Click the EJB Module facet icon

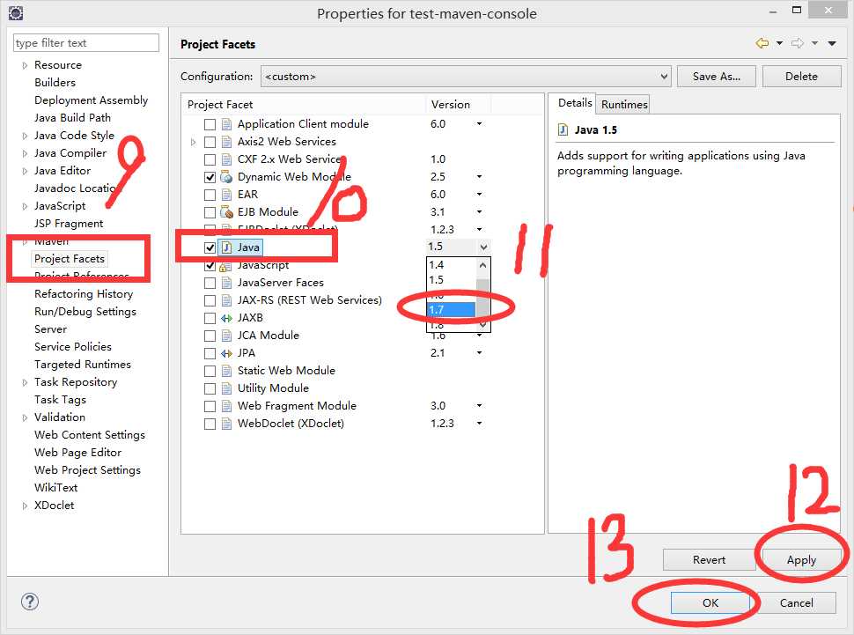click(226, 212)
